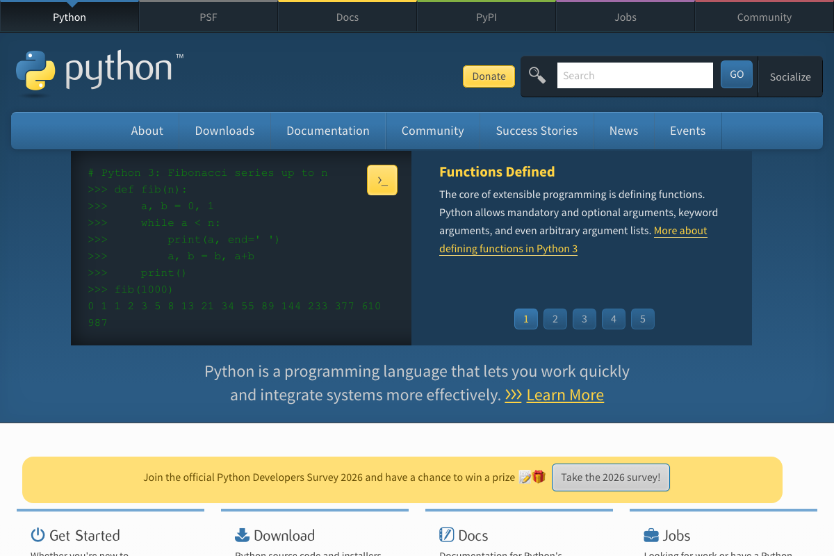Open the Community main navigation menu
Image resolution: width=834 pixels, height=556 pixels.
point(432,131)
